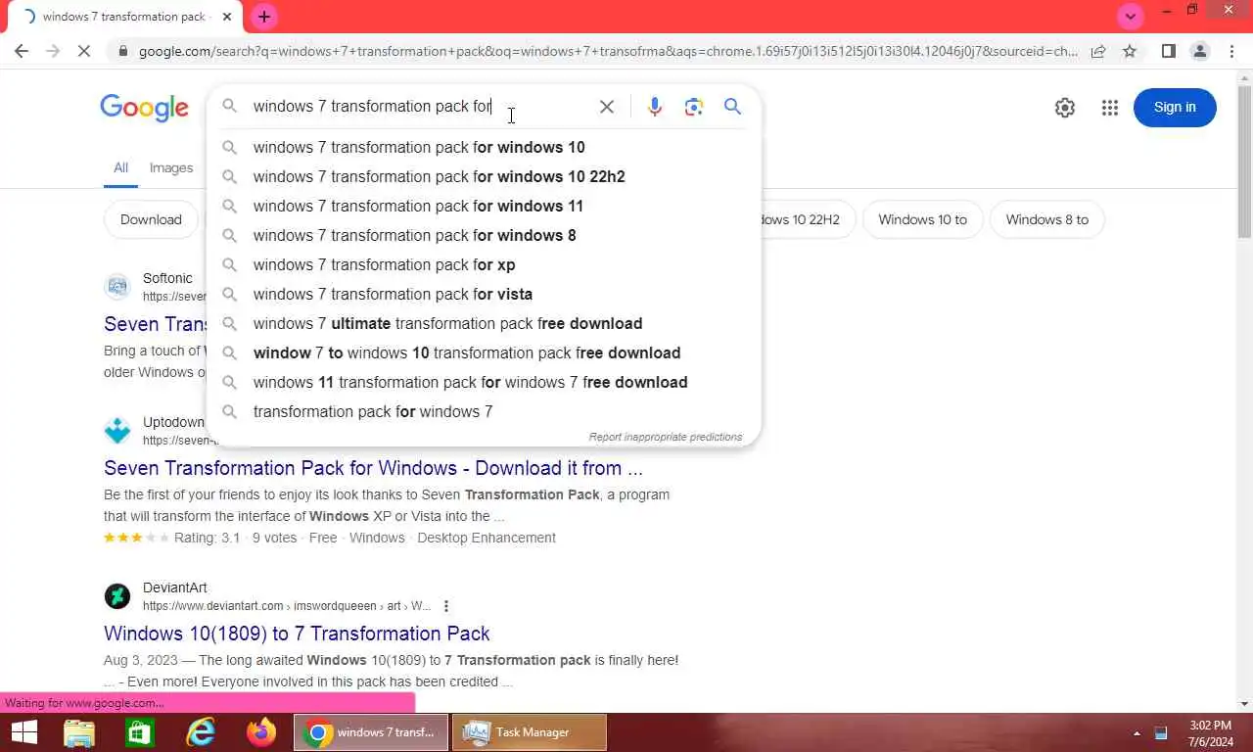
Task: Click the Google logo
Action: pos(144,108)
